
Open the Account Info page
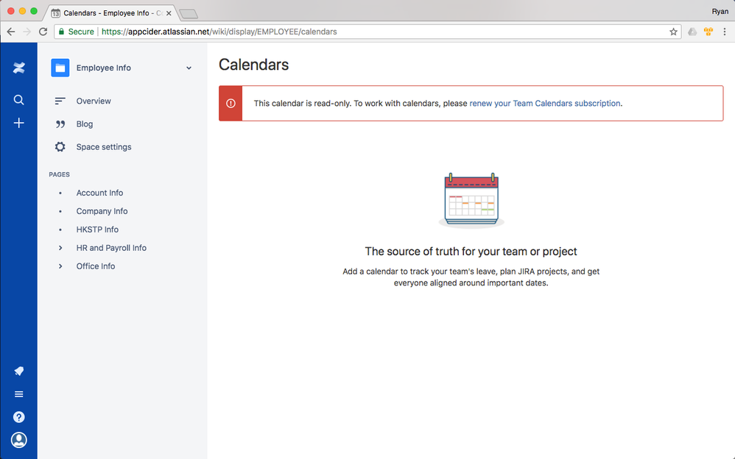coord(99,193)
